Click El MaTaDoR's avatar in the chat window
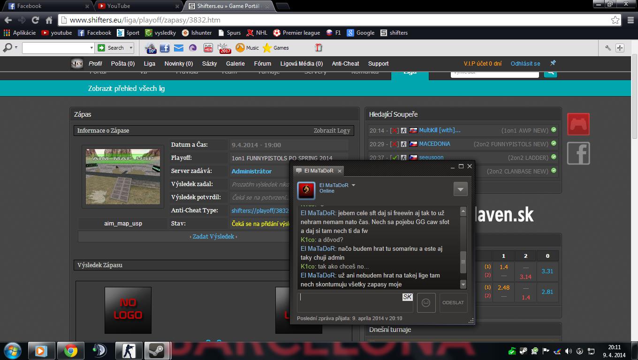 [306, 190]
